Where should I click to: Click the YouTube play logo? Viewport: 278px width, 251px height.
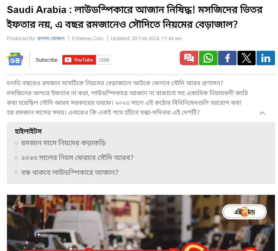point(68,60)
